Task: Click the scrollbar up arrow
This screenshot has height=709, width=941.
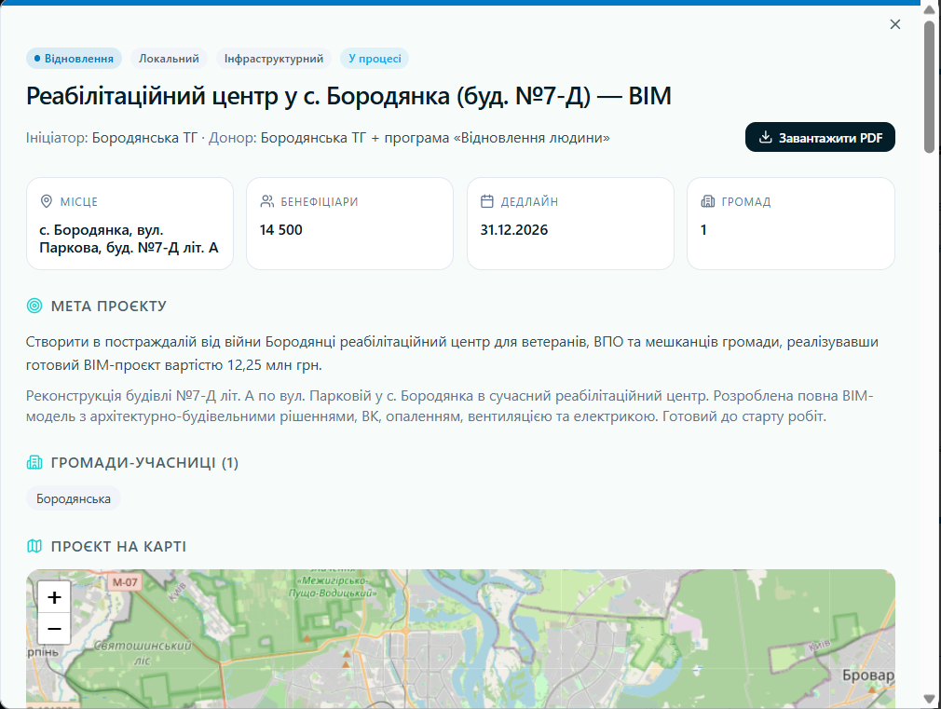Action: tap(929, 9)
